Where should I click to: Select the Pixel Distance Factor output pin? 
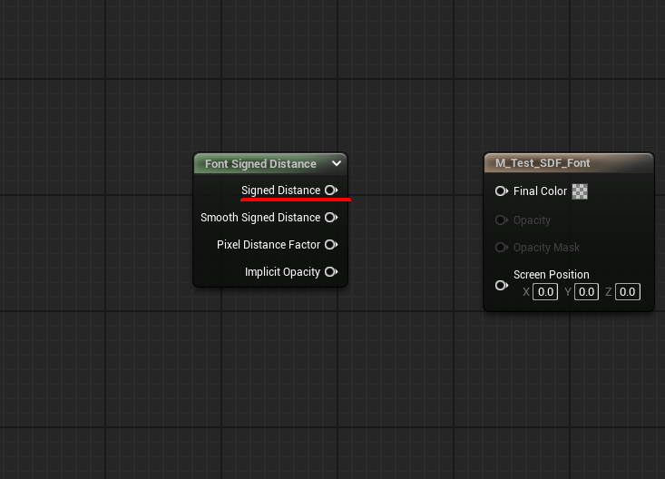[331, 245]
